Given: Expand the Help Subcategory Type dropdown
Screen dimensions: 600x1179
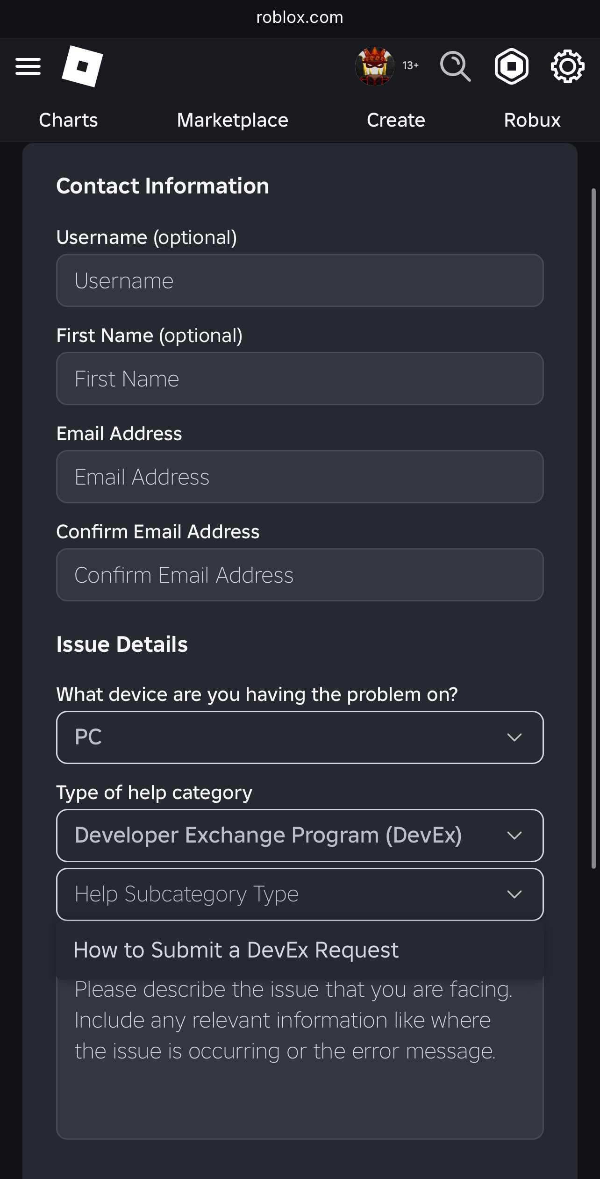Looking at the screenshot, I should [x=300, y=894].
